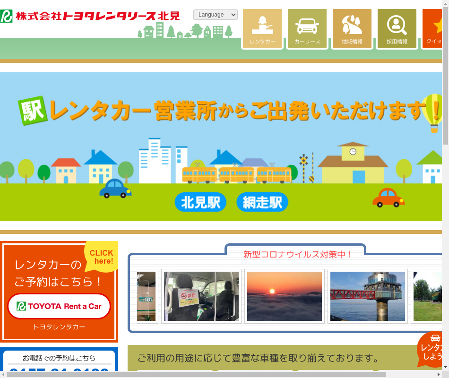Open the green train in park thumbnail
The height and width of the screenshot is (378, 449).
click(427, 296)
